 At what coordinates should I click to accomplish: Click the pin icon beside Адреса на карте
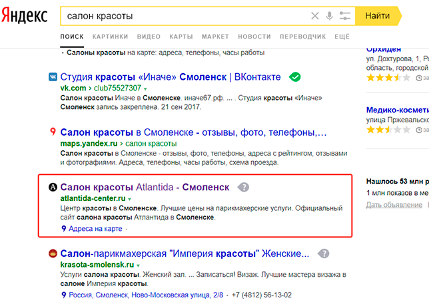[x=64, y=229]
